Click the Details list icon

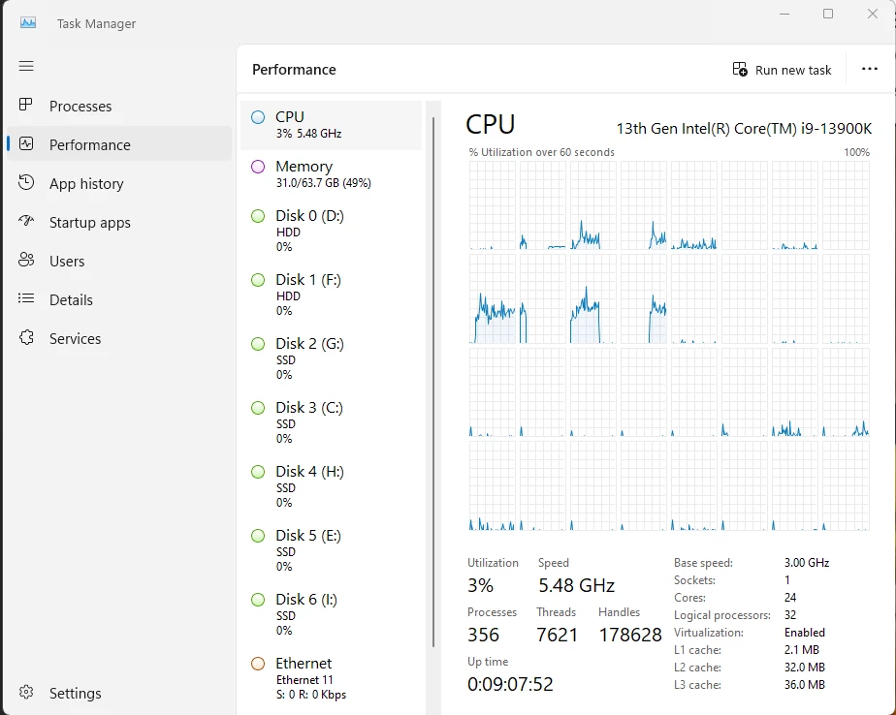pos(26,298)
